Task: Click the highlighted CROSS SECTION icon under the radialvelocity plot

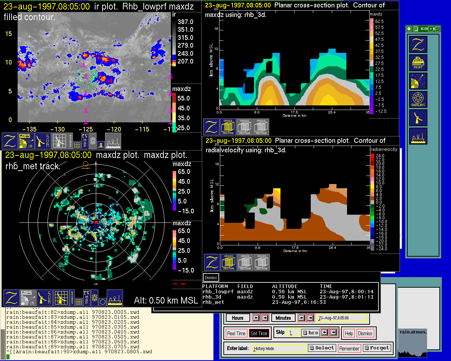Action: point(229,262)
